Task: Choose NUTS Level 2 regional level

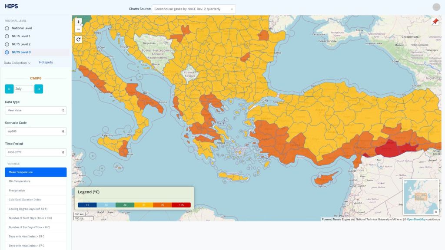Action: point(7,44)
